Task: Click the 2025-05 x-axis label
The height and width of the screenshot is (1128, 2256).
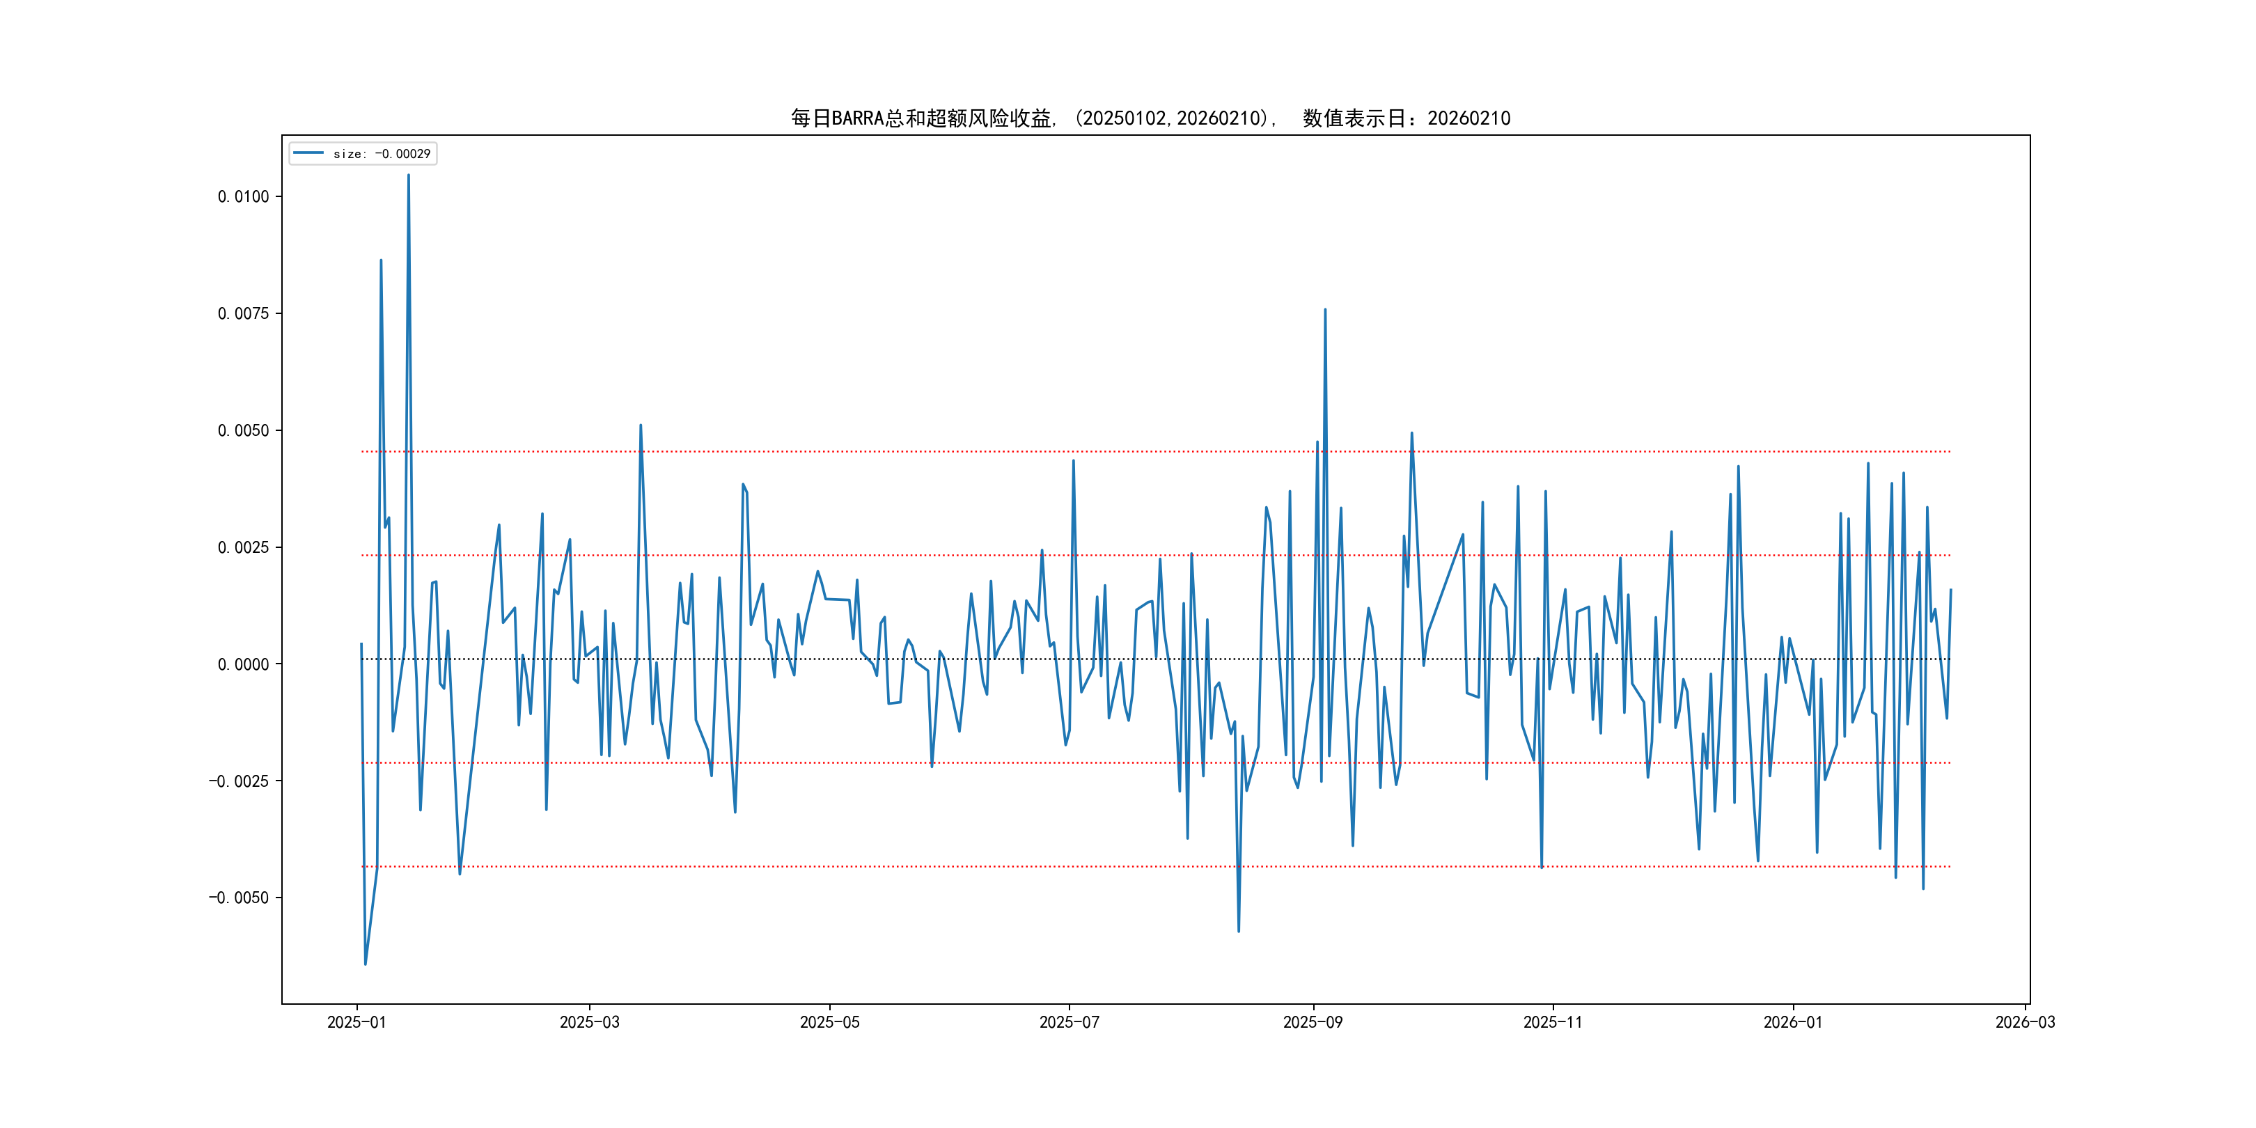Action: (x=829, y=1022)
